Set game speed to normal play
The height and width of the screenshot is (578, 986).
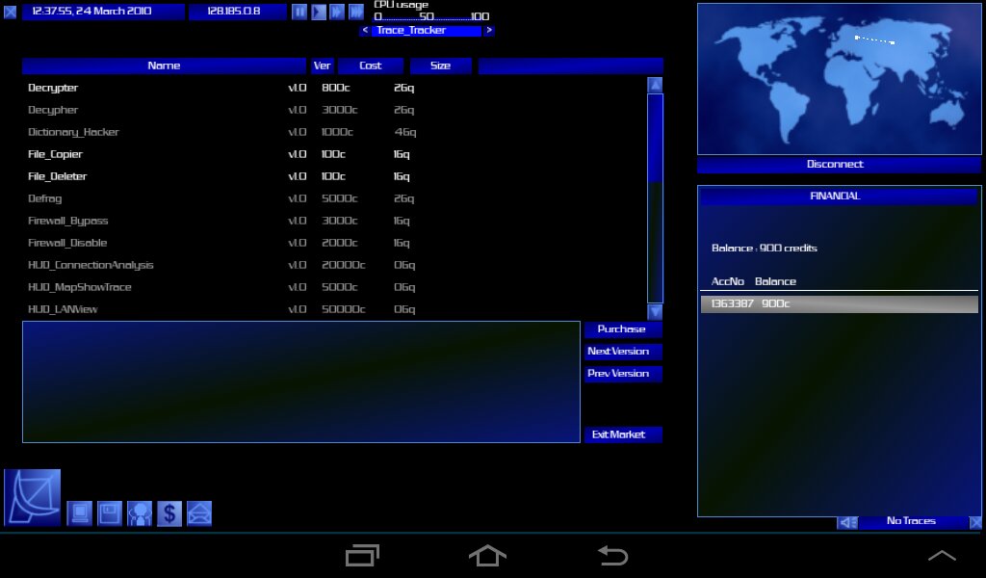point(319,12)
